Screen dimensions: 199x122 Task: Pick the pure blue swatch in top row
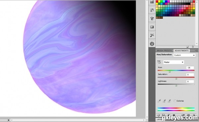(166, 1)
